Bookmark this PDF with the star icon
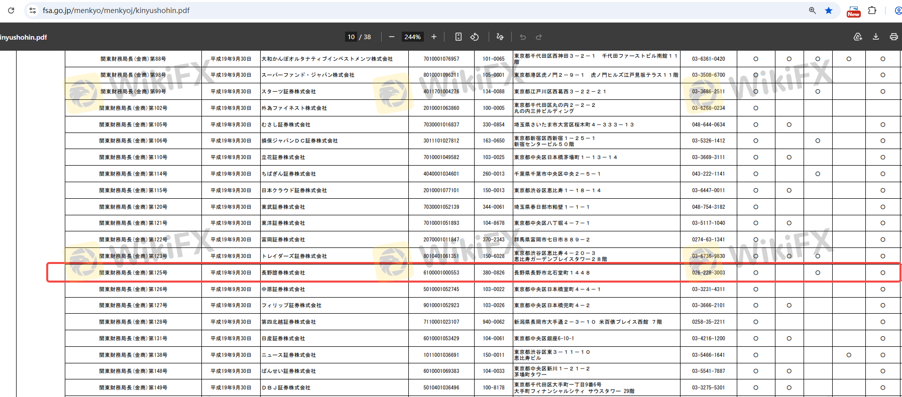 [x=829, y=10]
